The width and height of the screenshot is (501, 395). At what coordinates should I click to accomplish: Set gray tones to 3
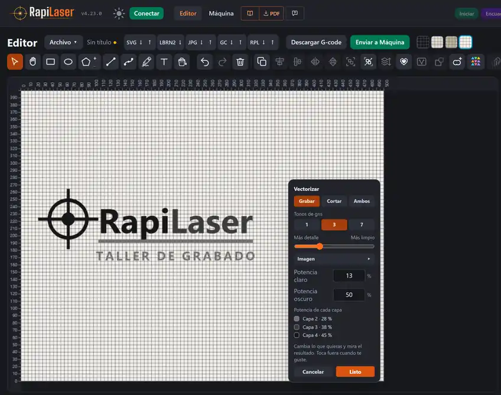(334, 225)
